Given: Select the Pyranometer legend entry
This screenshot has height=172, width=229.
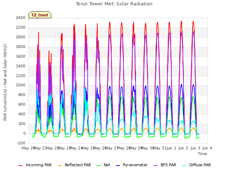Looking at the screenshot, I should click(x=132, y=165).
